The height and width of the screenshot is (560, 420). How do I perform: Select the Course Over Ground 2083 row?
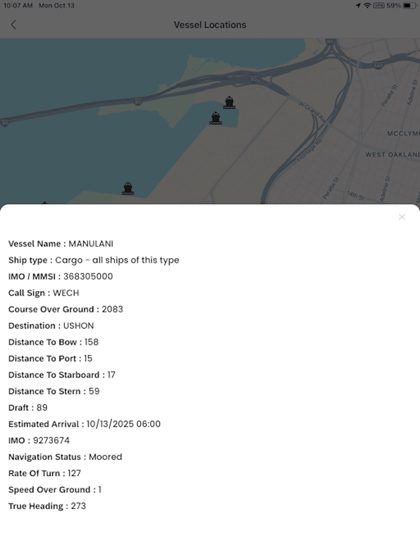pyautogui.click(x=66, y=309)
